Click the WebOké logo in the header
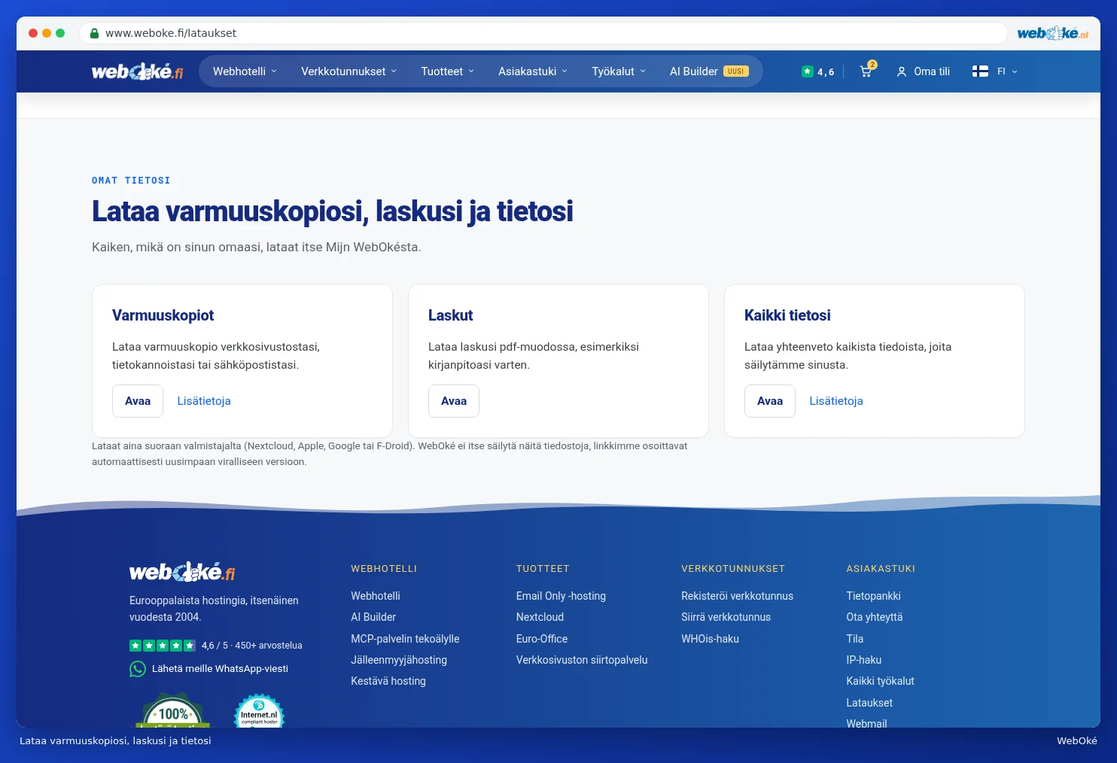The image size is (1117, 763). pos(137,71)
